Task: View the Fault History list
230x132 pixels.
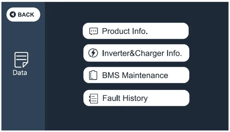Action: 136,98
